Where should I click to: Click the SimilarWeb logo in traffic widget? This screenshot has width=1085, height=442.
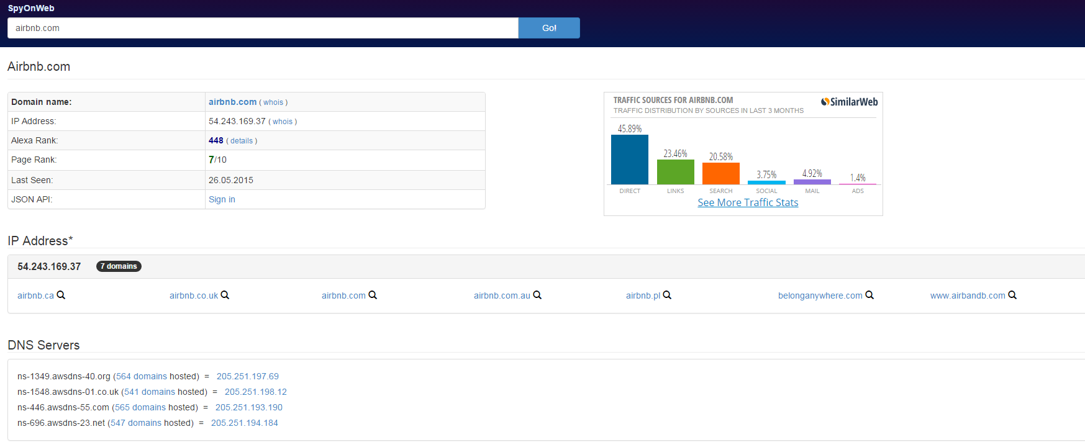pos(849,102)
